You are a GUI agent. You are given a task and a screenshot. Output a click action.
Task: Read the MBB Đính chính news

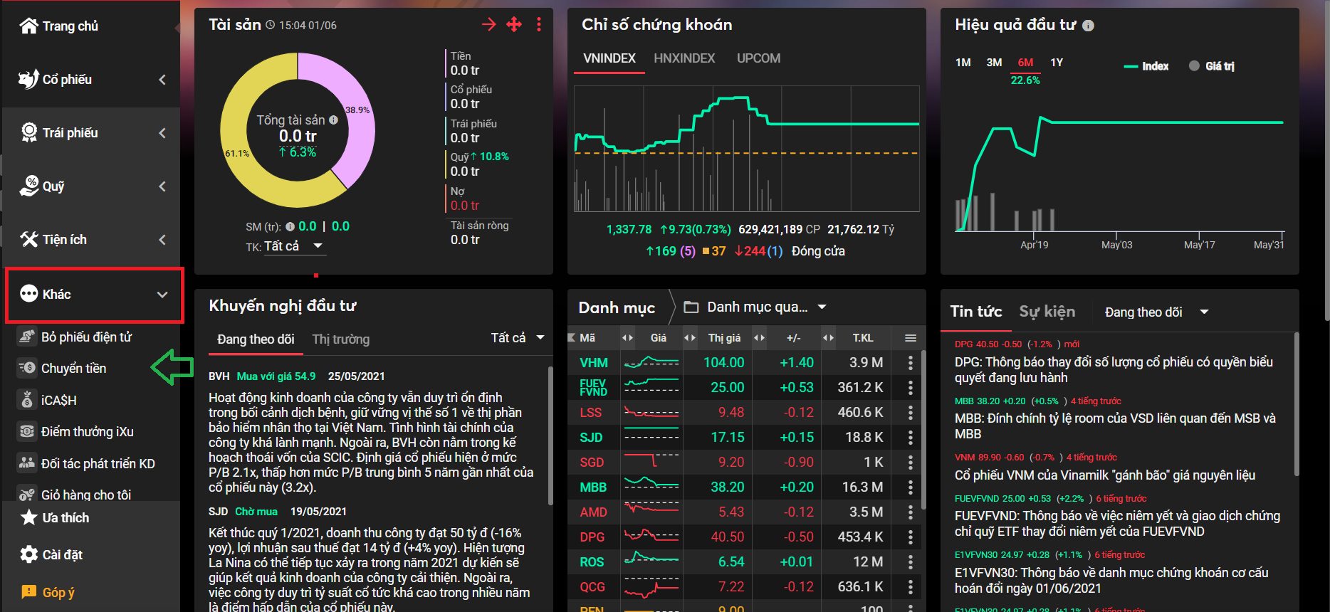coord(1115,426)
